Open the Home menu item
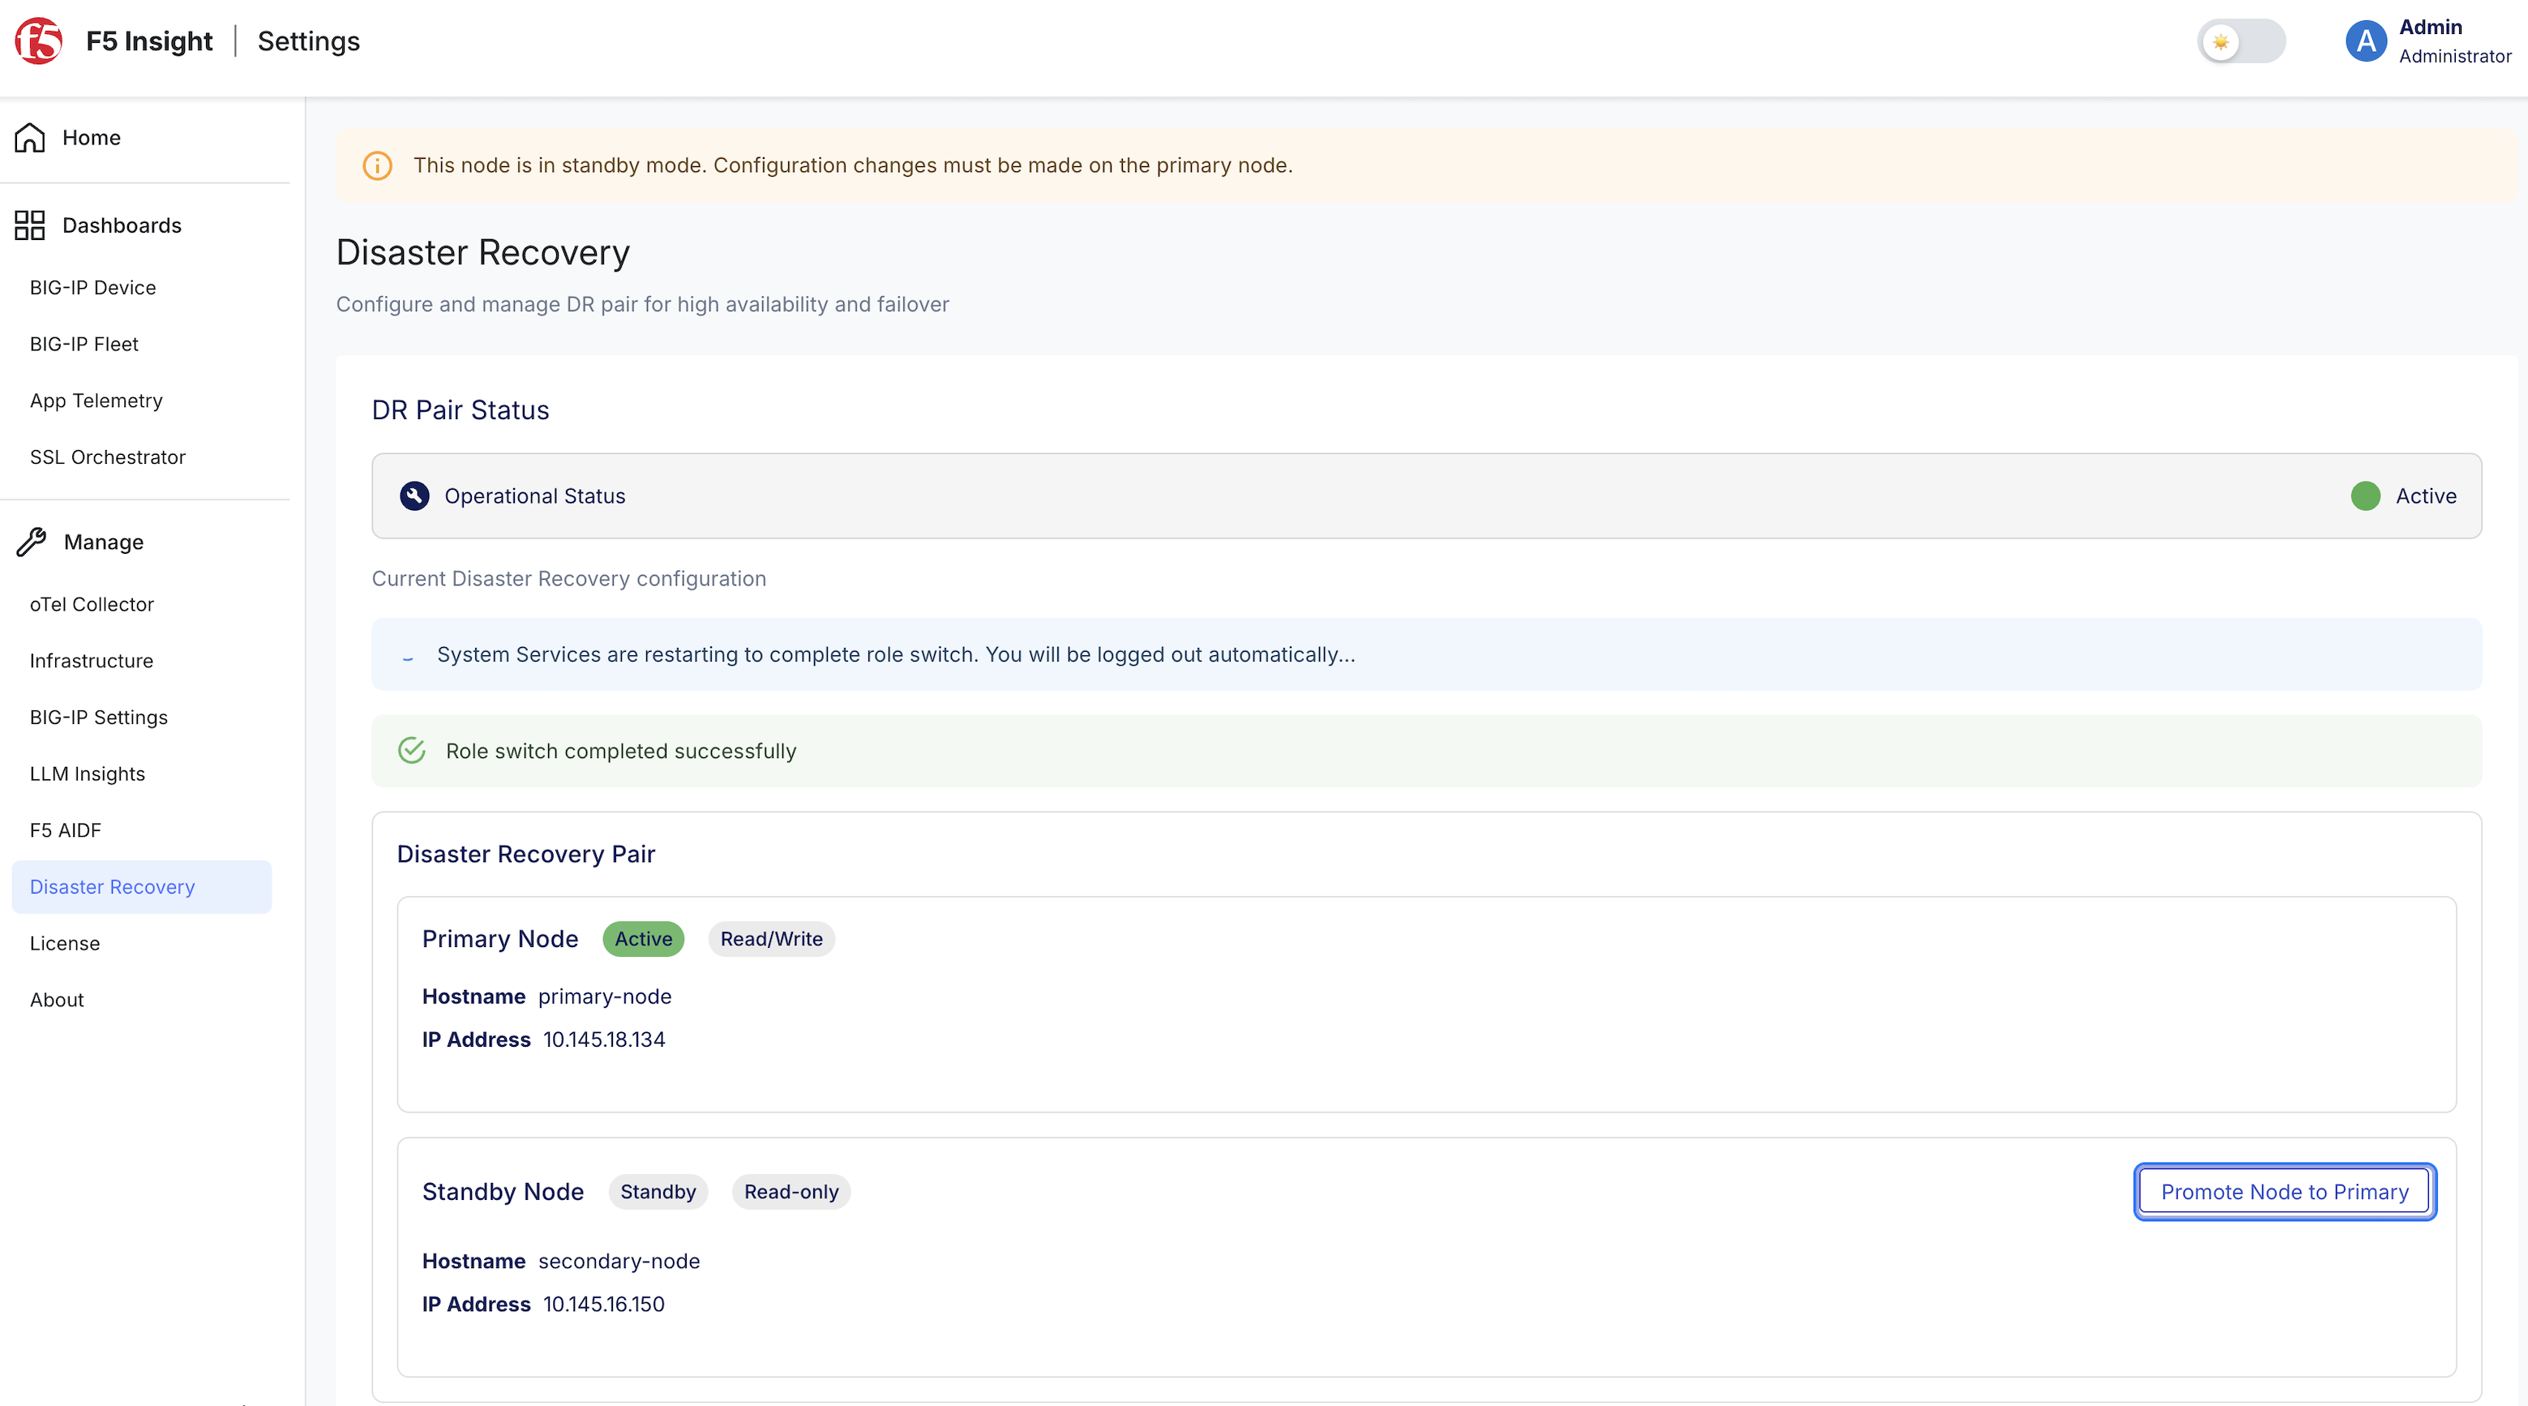 92,137
